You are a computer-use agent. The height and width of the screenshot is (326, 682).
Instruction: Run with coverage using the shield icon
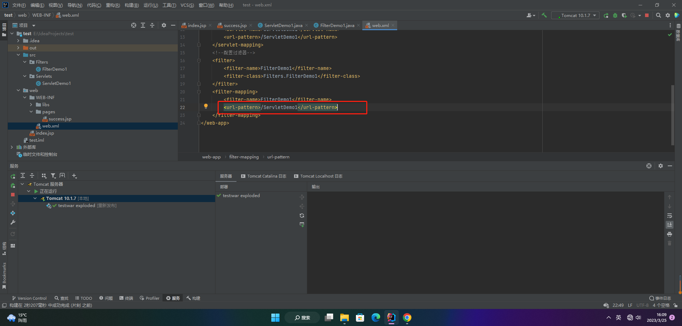[624, 15]
